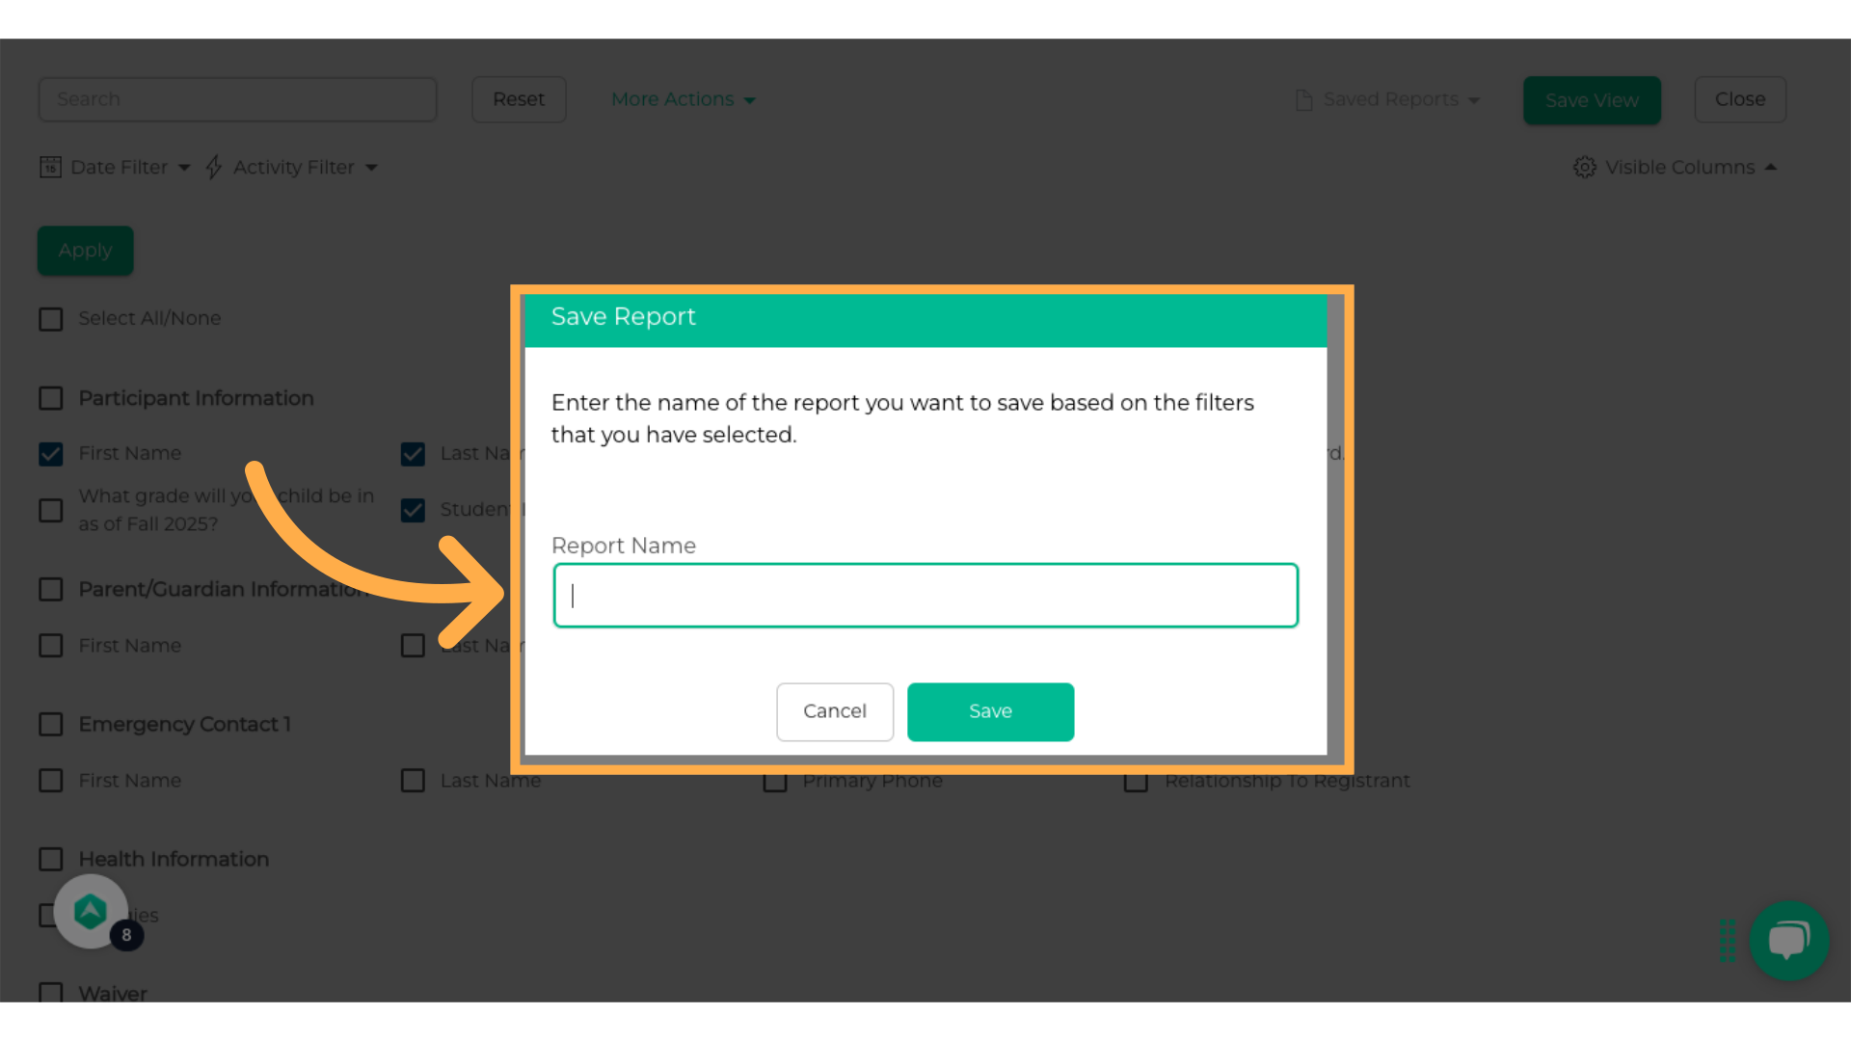The image size is (1851, 1041).
Task: Click the green guide launcher badge icon
Action: click(91, 911)
